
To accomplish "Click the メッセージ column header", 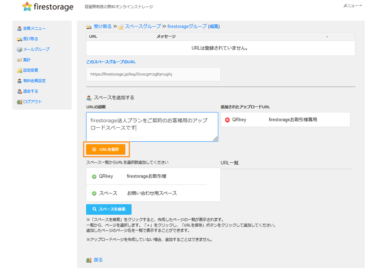I will (166, 37).
